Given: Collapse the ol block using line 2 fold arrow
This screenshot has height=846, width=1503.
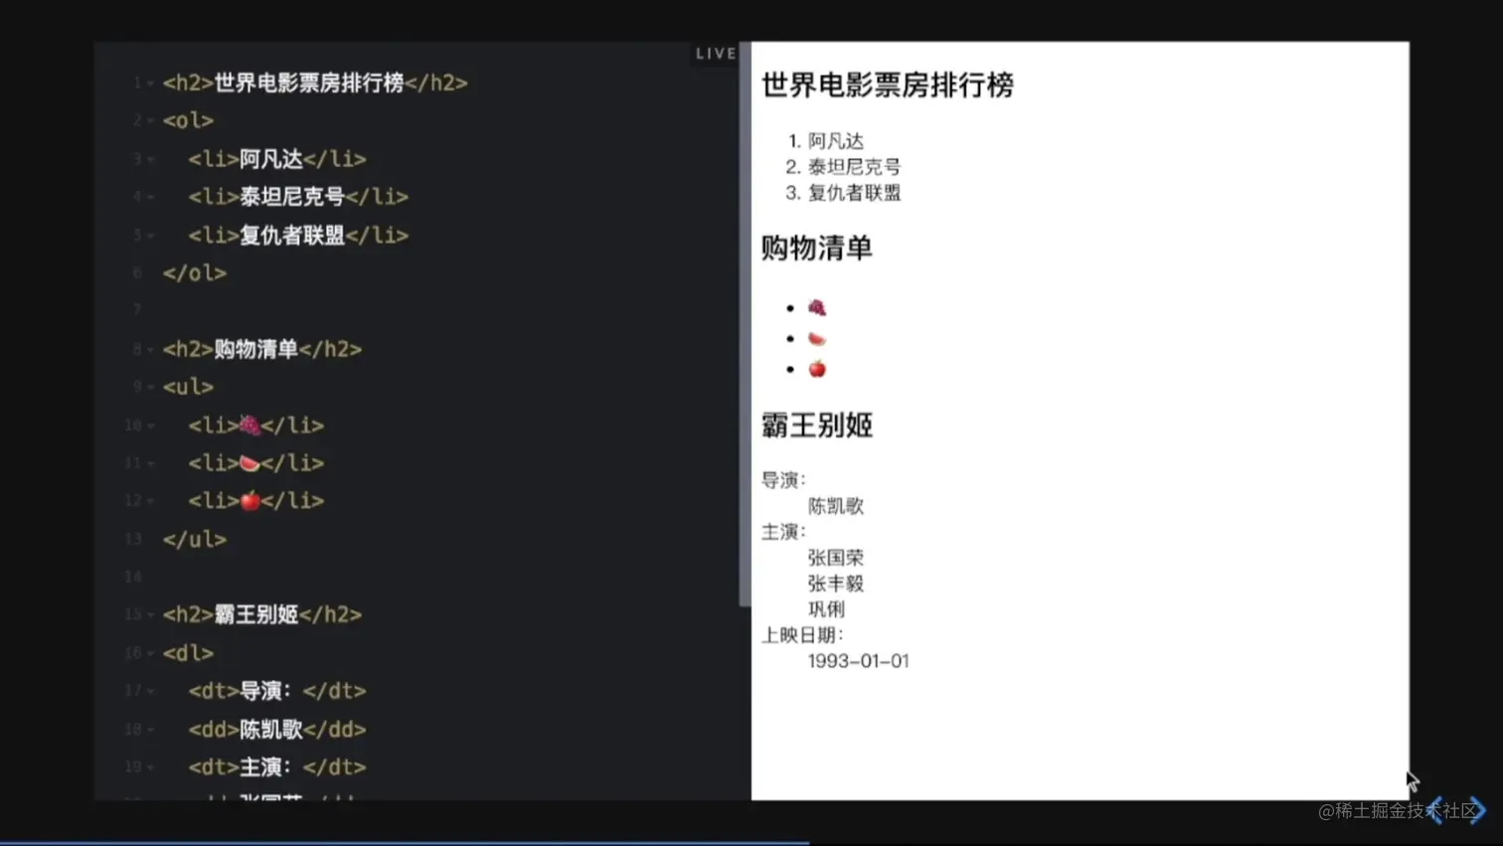Looking at the screenshot, I should point(148,120).
